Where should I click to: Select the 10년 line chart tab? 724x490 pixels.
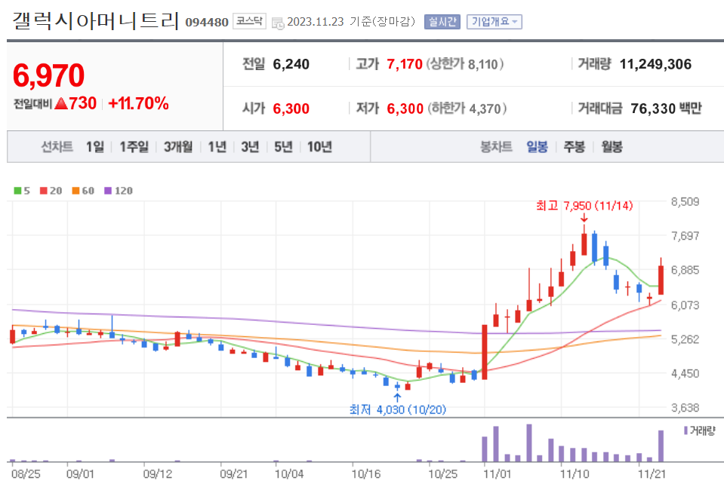319,146
